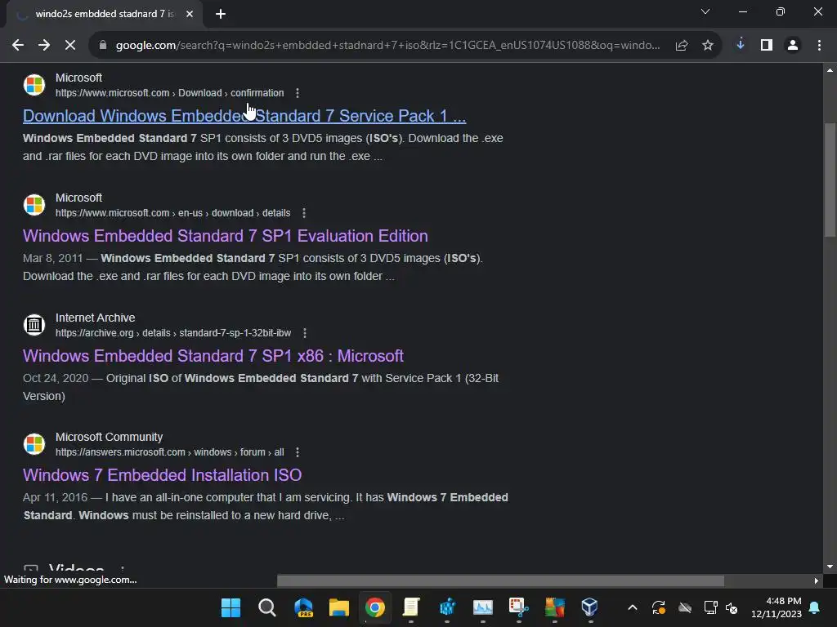837x627 pixels.
Task: Bookmark this page with the star
Action: point(708,46)
